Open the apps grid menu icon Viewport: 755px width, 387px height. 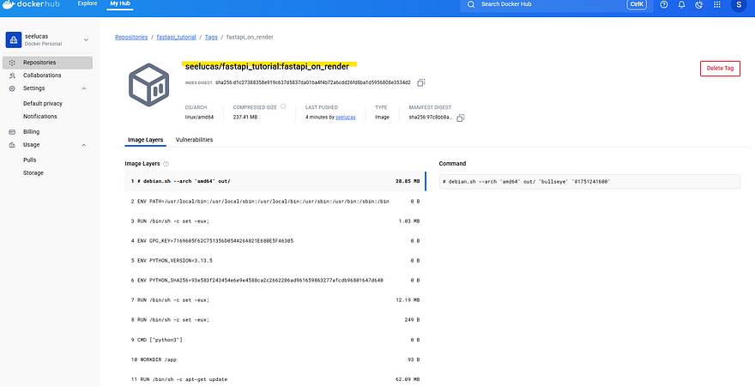coord(716,5)
